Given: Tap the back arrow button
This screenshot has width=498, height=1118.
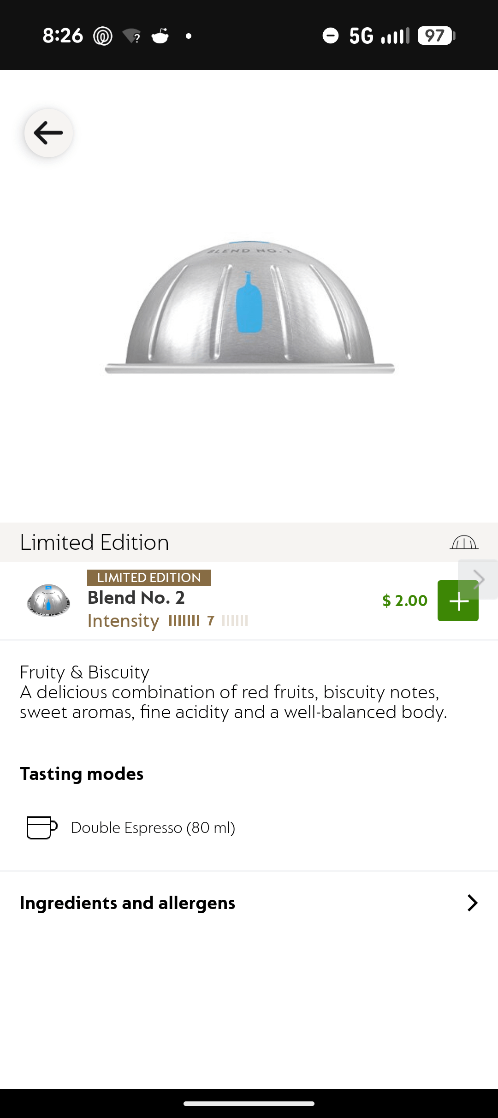Looking at the screenshot, I should click(x=48, y=133).
